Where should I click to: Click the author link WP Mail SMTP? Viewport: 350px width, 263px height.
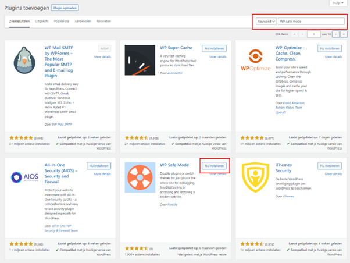pos(62,125)
